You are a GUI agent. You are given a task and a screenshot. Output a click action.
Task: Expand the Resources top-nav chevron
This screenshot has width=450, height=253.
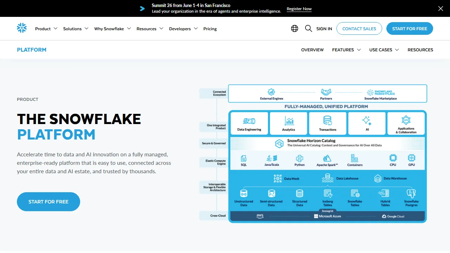point(161,28)
